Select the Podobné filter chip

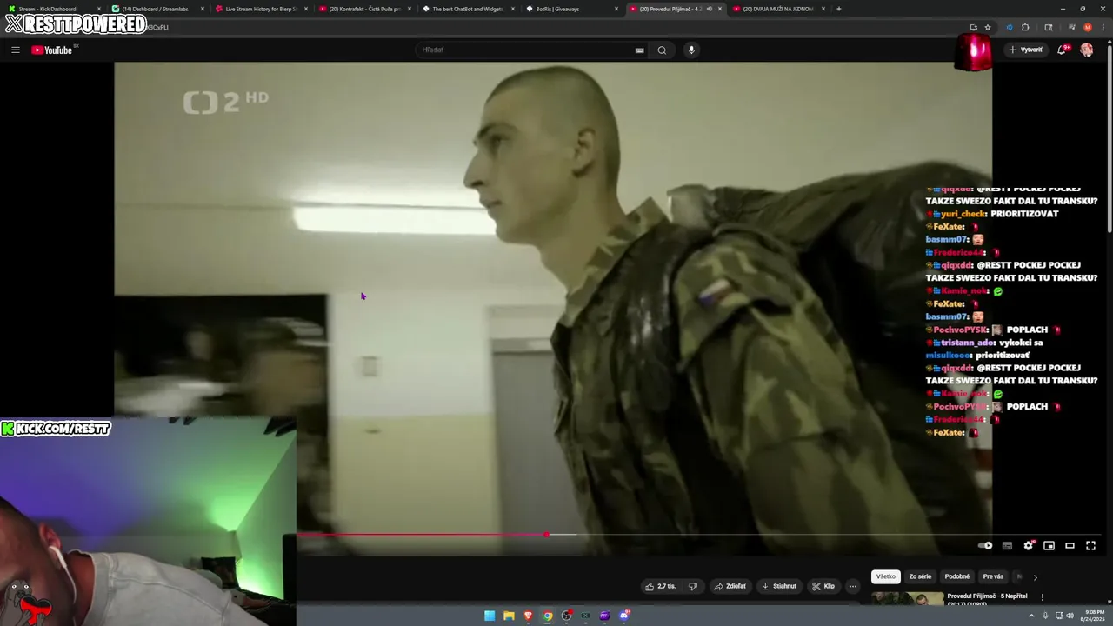pyautogui.click(x=956, y=576)
